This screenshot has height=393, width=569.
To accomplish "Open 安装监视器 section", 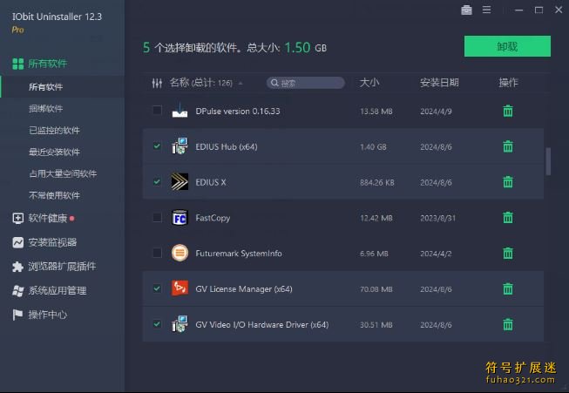I will [52, 242].
